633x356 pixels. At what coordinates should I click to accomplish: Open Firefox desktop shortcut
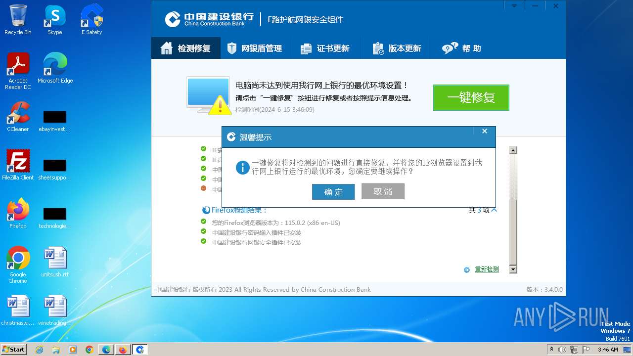point(18,214)
